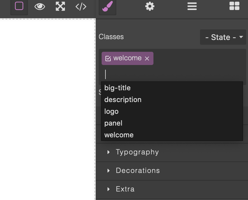
Task: Open the Blocks grid icon
Action: click(234, 6)
